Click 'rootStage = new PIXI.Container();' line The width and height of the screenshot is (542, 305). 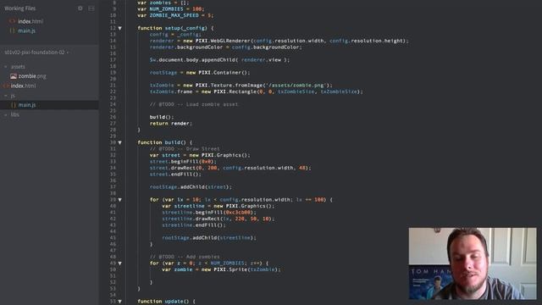pos(200,73)
